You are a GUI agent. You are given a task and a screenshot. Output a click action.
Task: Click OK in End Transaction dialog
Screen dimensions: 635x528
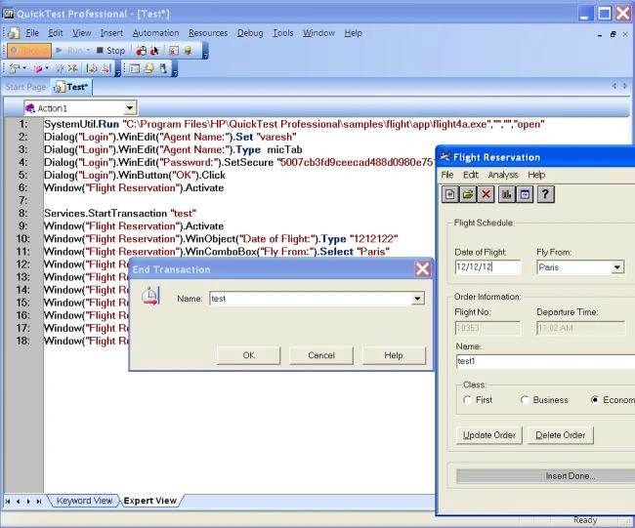pos(249,355)
